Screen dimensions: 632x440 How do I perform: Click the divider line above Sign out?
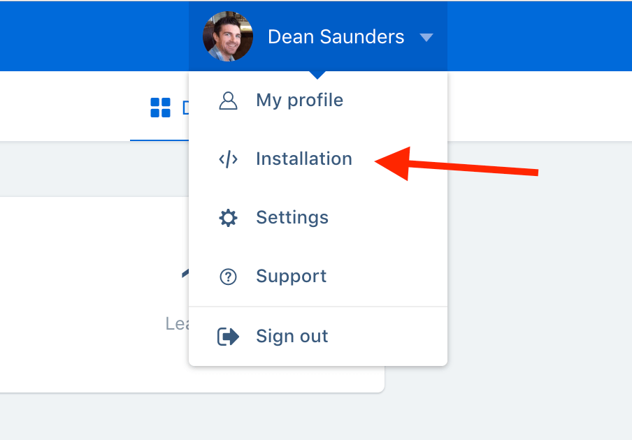tap(318, 307)
